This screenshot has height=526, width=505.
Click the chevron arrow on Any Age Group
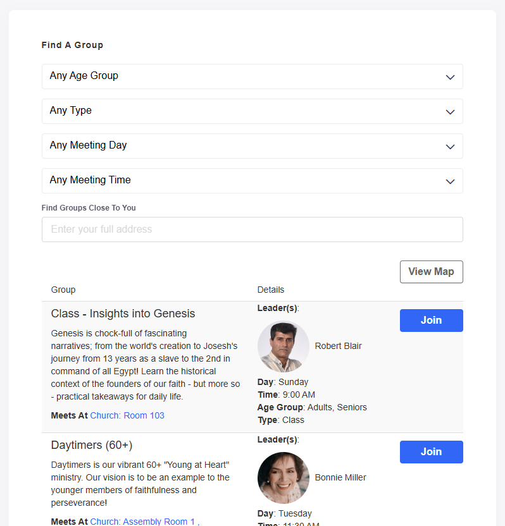[x=450, y=77]
